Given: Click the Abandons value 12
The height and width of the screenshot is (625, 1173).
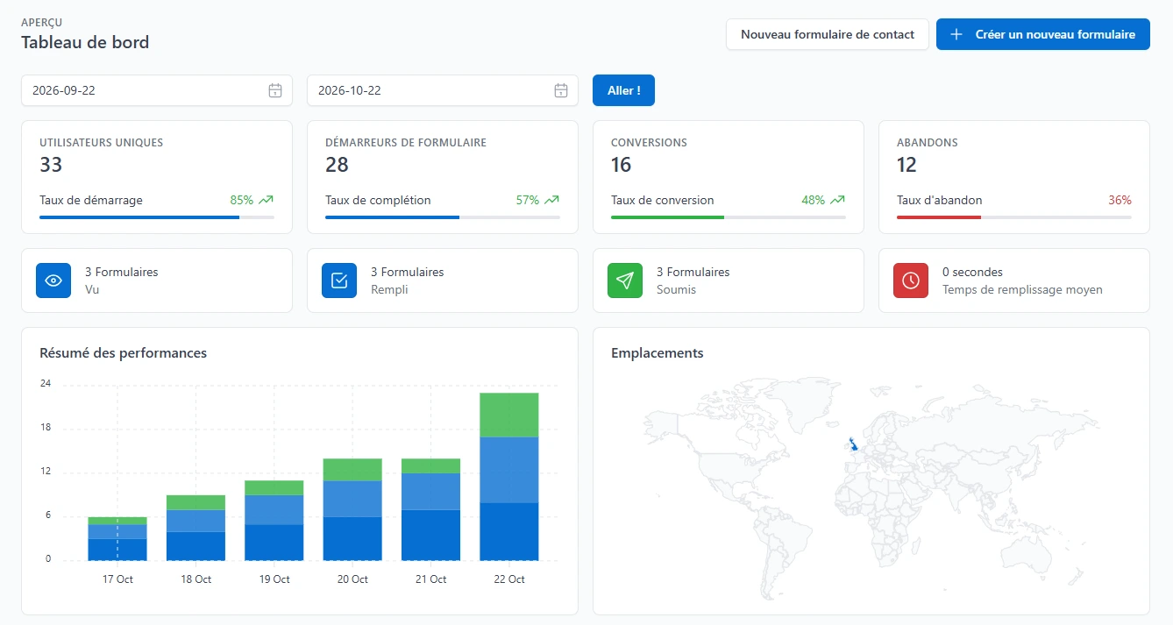Looking at the screenshot, I should [x=906, y=165].
